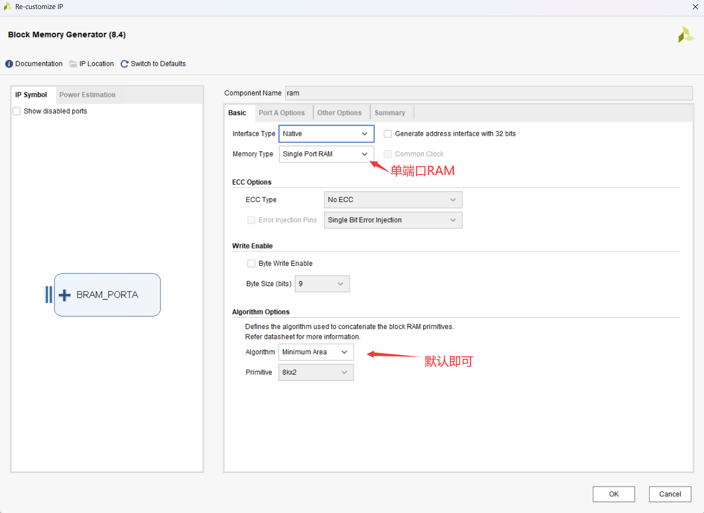
Task: Switch to the Other Options tab
Action: pyautogui.click(x=339, y=113)
